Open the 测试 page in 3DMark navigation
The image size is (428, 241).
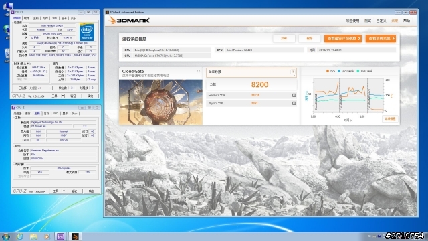pyautogui.click(x=368, y=21)
